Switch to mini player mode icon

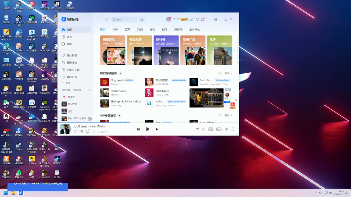pyautogui.click(x=215, y=19)
